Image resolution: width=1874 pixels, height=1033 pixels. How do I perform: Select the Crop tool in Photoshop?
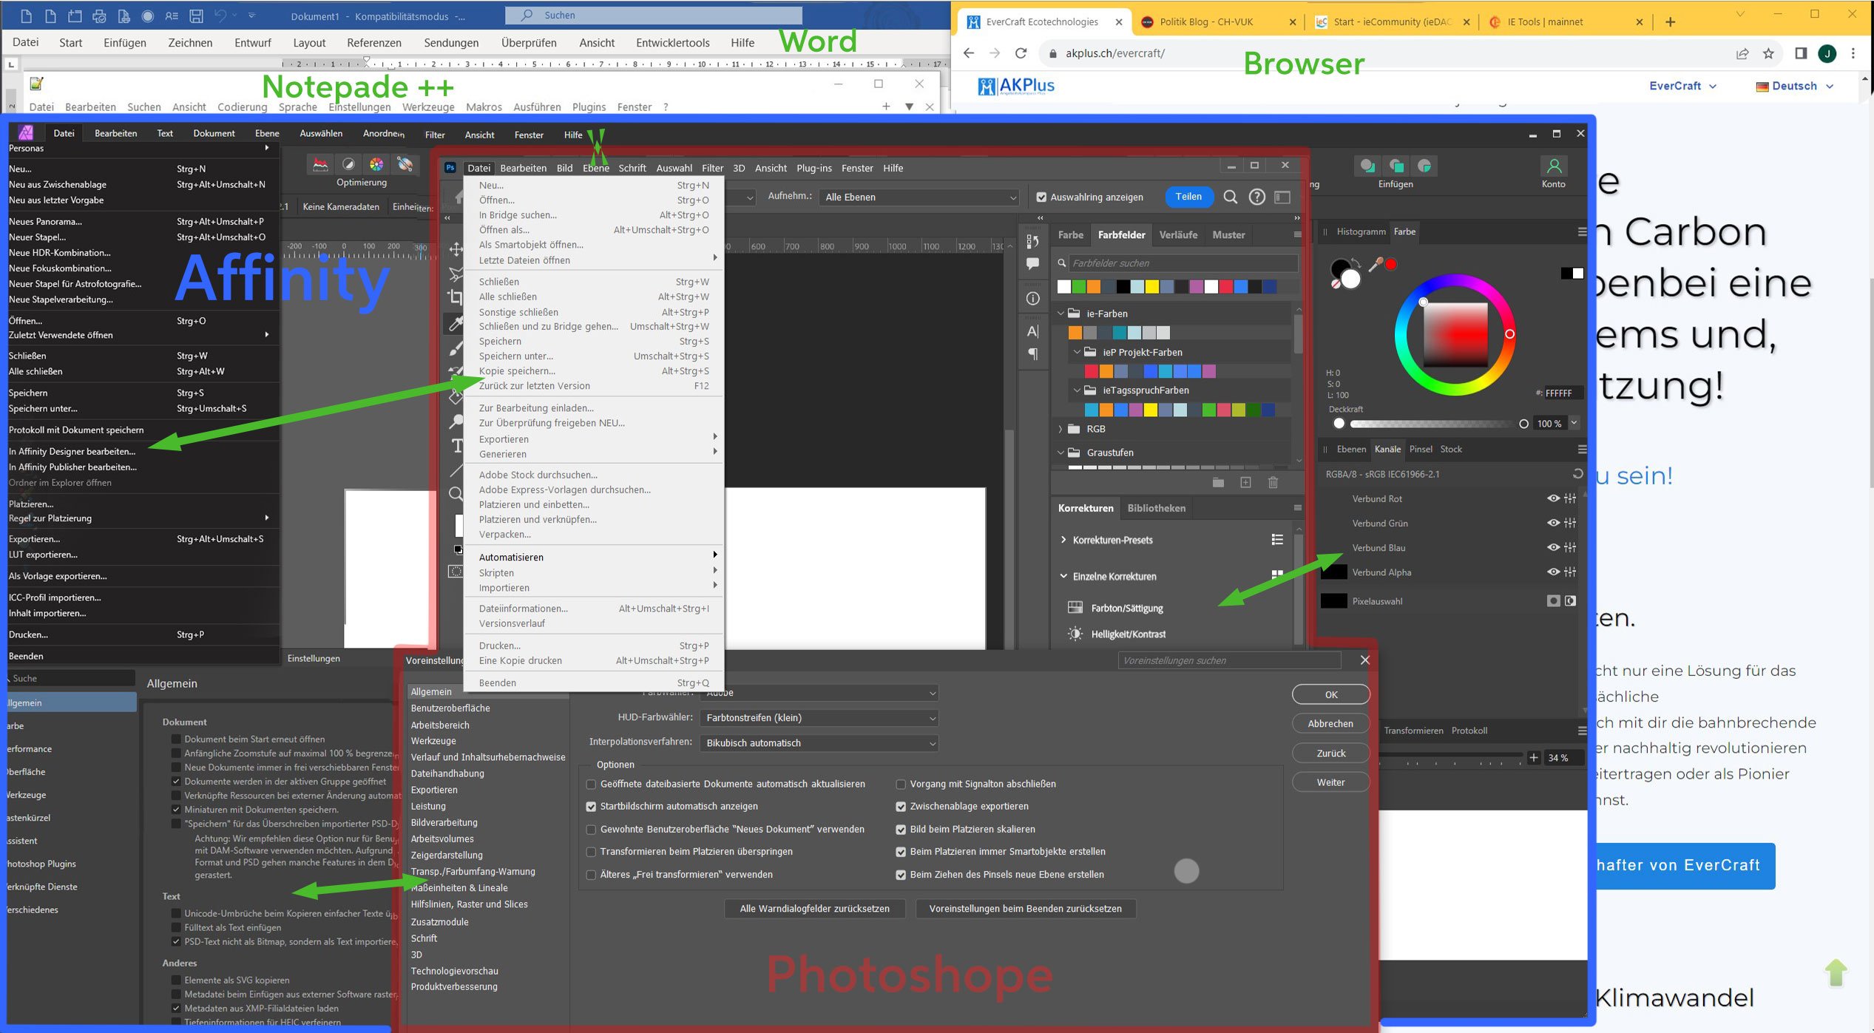(x=456, y=297)
